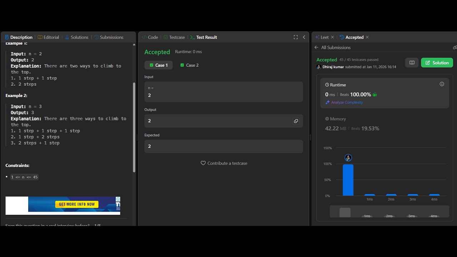Click the Runtime info icon

coord(442,84)
